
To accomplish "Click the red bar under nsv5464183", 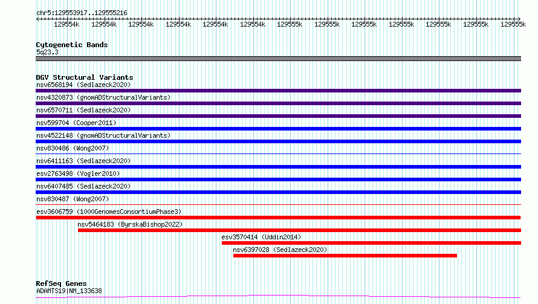I will click(300, 230).
